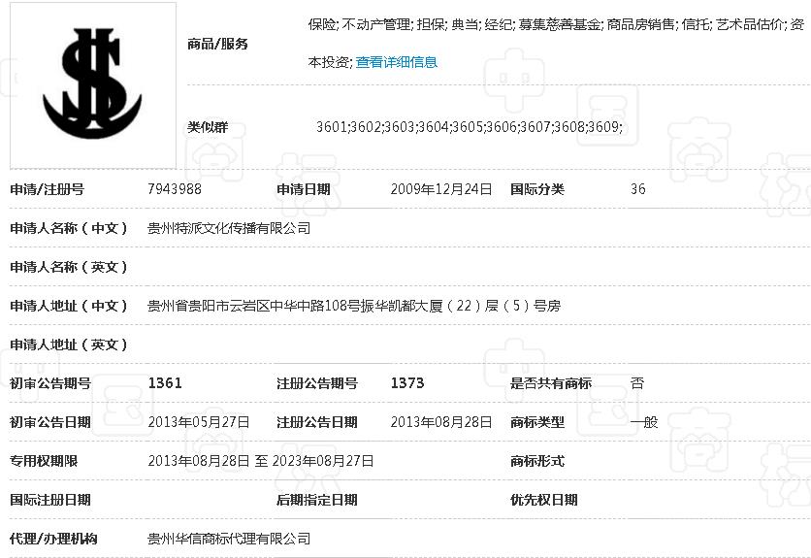Screen dimensions: 811x558
Task: Click registration announcement date 2013年08月28日
Action: click(440, 422)
